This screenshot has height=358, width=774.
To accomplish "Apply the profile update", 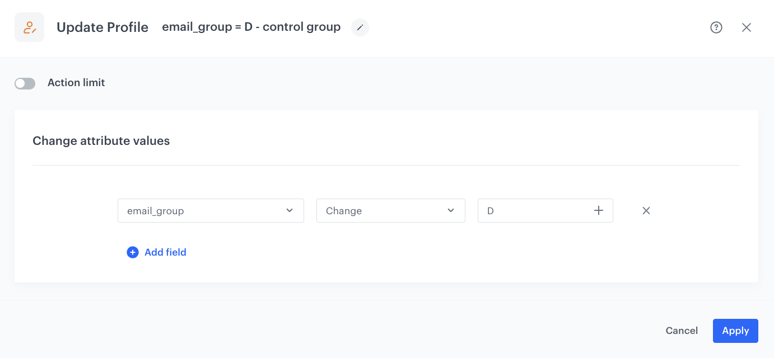I will [735, 331].
